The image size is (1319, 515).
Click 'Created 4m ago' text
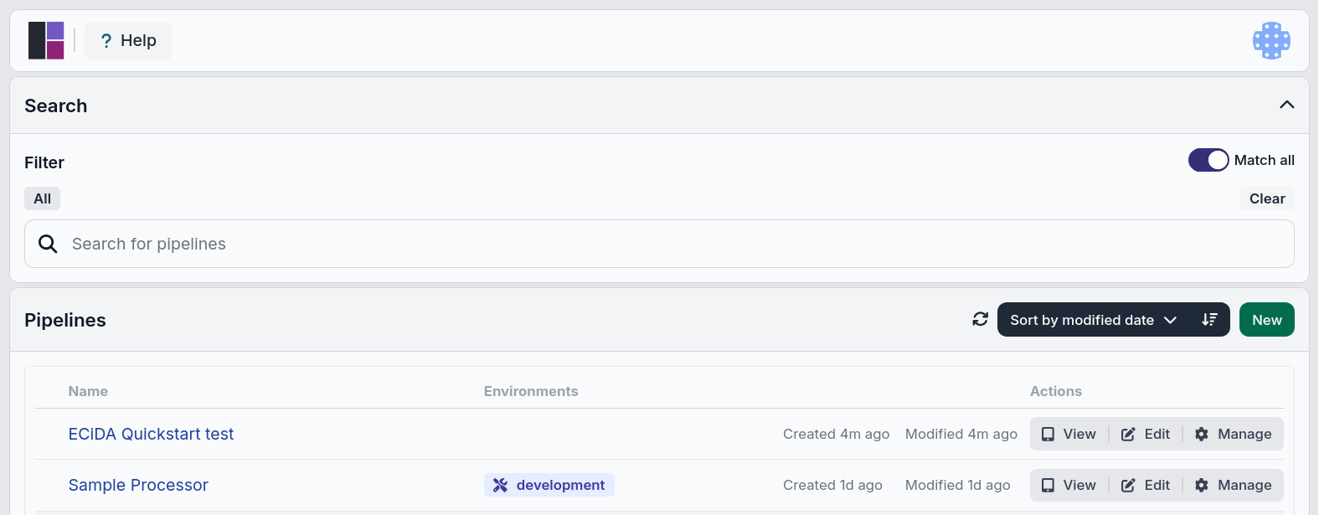(836, 434)
